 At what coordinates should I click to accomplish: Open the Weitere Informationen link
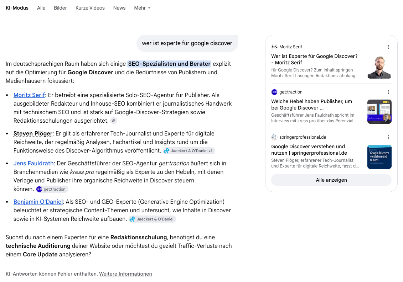125,274
